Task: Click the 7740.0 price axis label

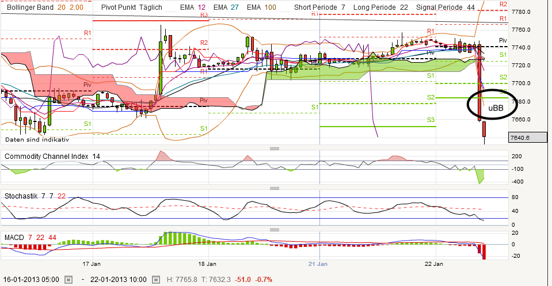Action: 521,48
